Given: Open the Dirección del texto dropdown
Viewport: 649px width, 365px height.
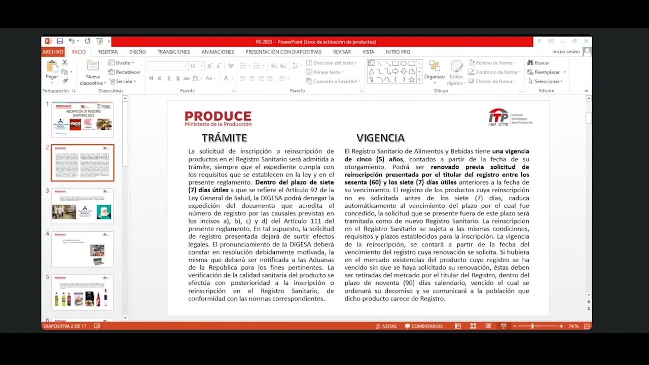Looking at the screenshot, I should [332, 63].
